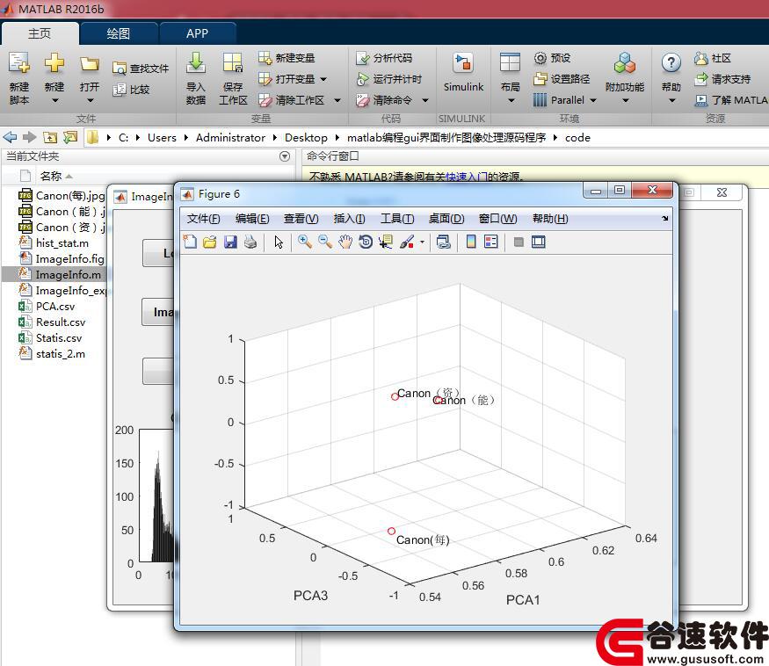Expand the Layout dropdown arrow
Image resolution: width=769 pixels, height=666 pixels.
[511, 100]
